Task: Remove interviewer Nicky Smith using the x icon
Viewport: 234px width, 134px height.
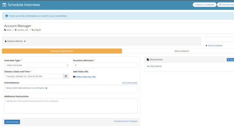Action: click(x=46, y=88)
